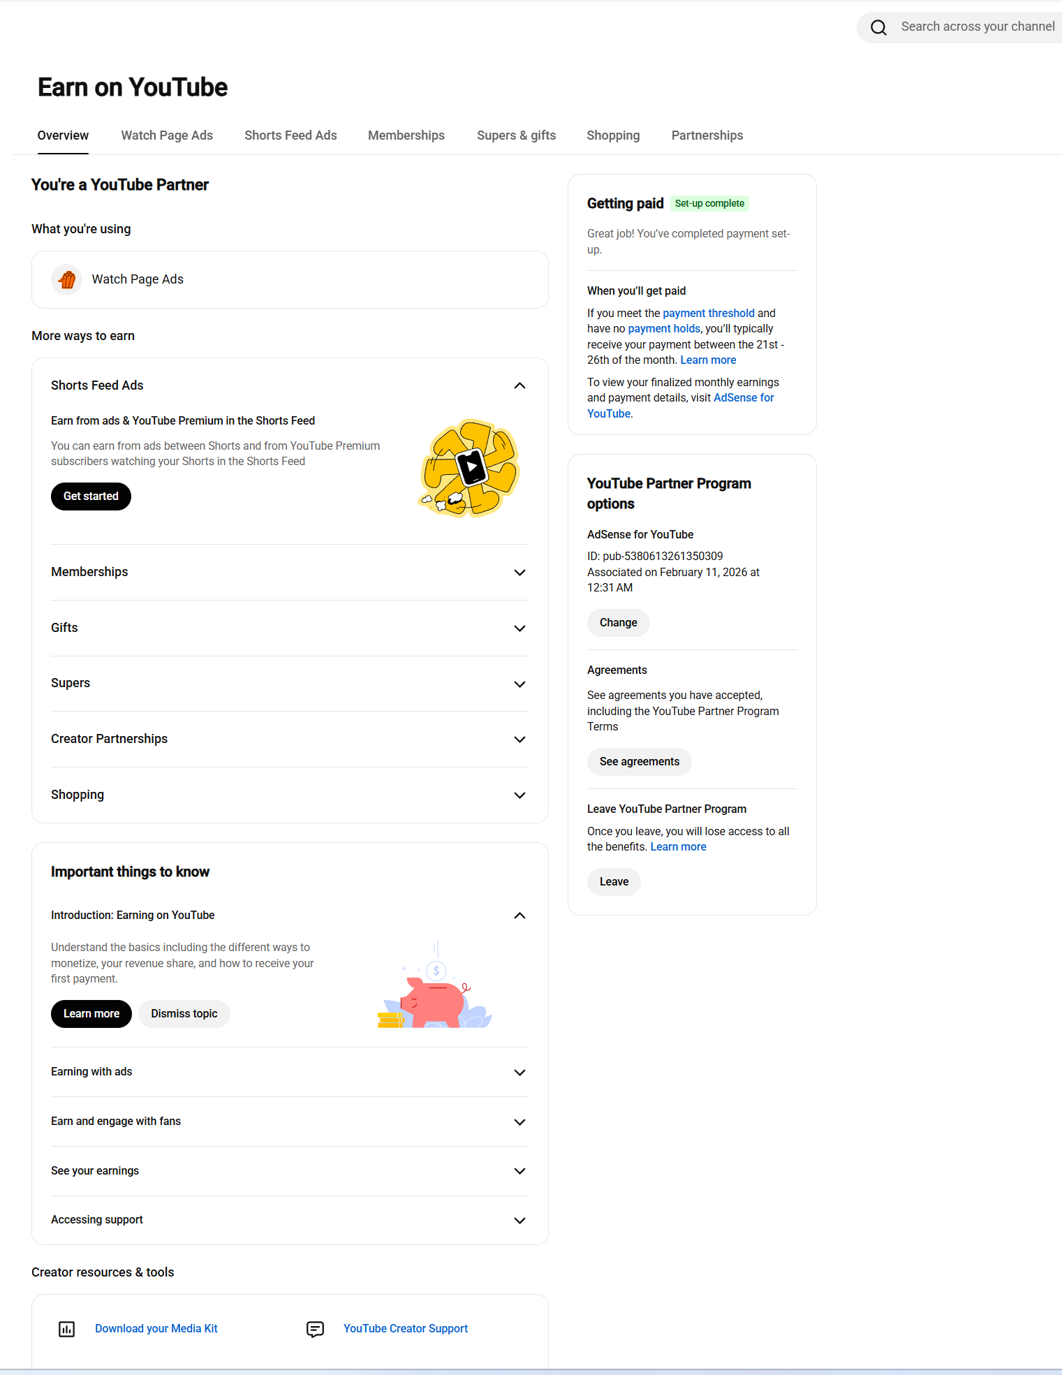Click the Dismiss topic button
This screenshot has height=1375, width=1062.
(184, 1014)
